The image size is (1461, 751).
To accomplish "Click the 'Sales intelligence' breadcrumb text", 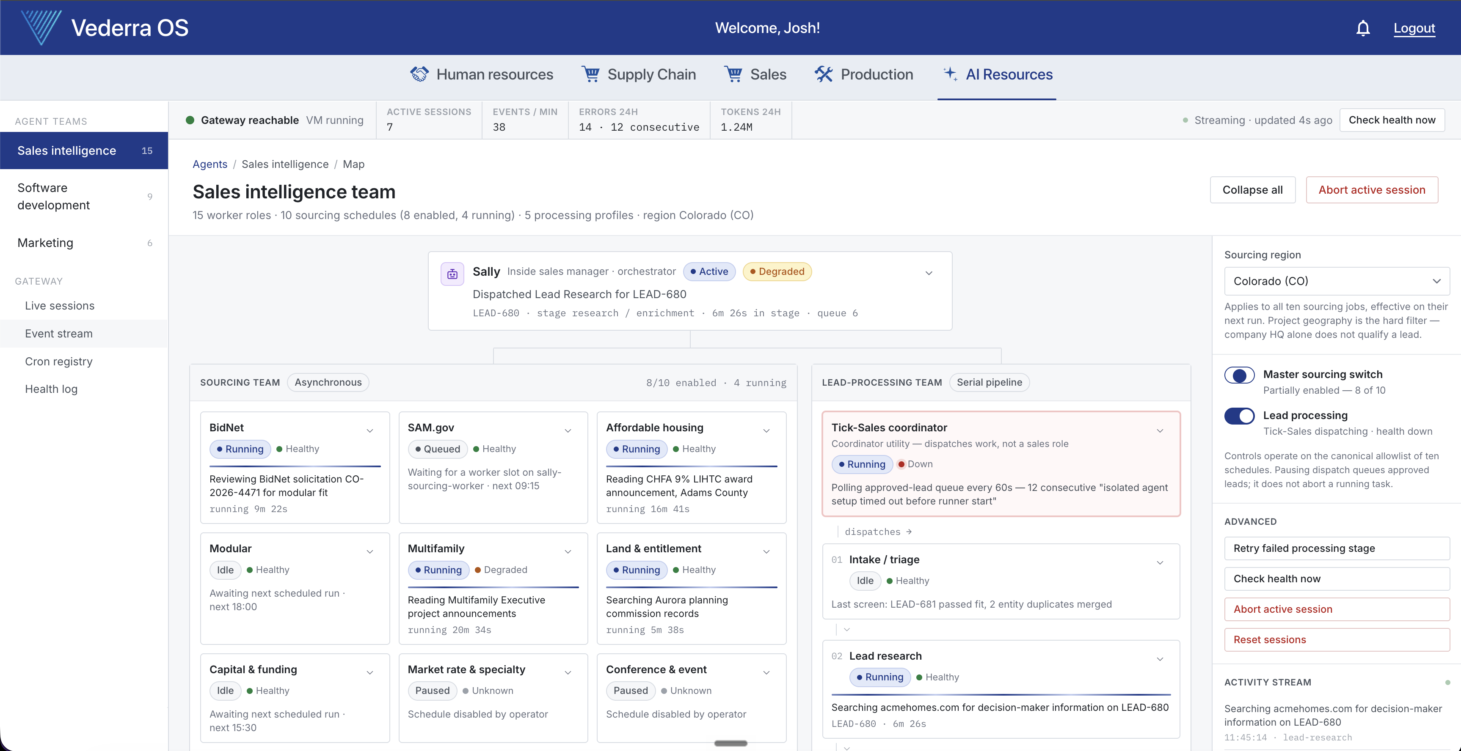I will point(285,164).
